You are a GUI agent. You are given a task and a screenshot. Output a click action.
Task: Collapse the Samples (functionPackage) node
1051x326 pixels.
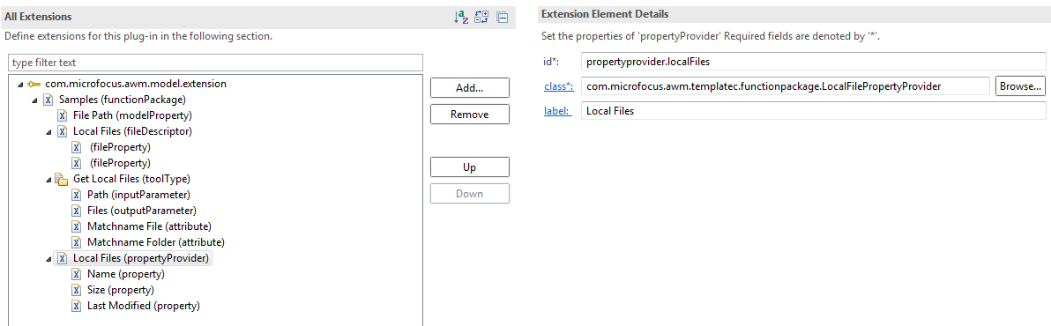[x=35, y=101]
